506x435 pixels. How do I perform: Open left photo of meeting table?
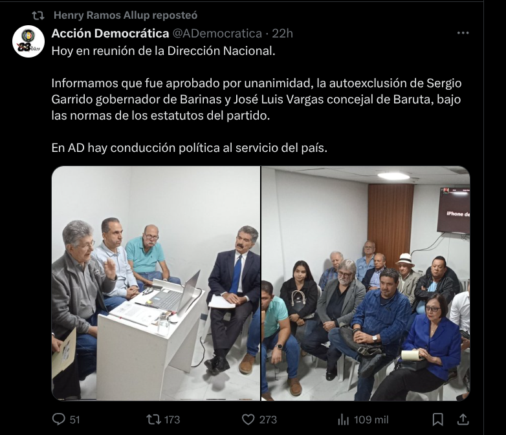pyautogui.click(x=156, y=284)
